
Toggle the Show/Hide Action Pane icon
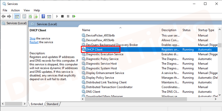(x=49, y=16)
